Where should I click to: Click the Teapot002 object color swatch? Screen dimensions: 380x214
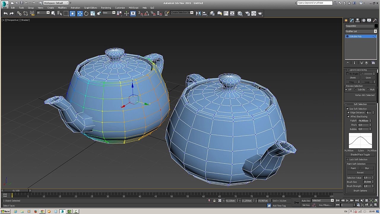(x=376, y=26)
